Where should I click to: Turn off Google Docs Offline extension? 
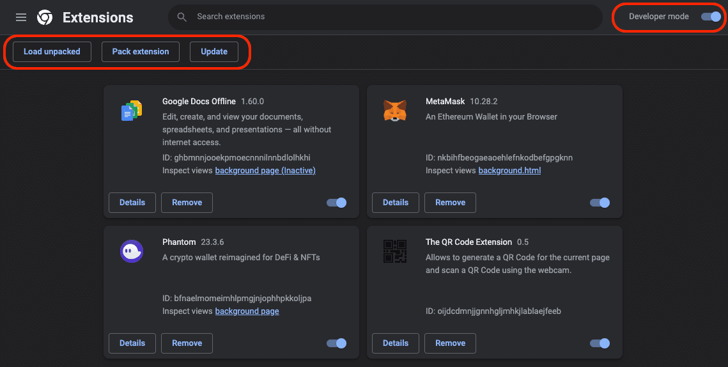point(337,203)
